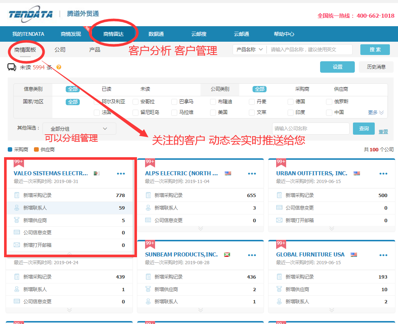Switch to the 公司 tab
Viewport: 398px width, 324px height.
[60, 49]
